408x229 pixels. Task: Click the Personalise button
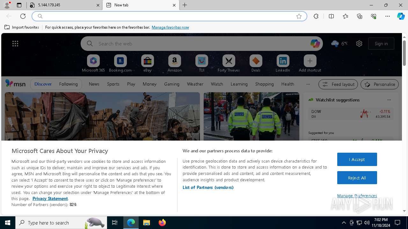(x=380, y=84)
